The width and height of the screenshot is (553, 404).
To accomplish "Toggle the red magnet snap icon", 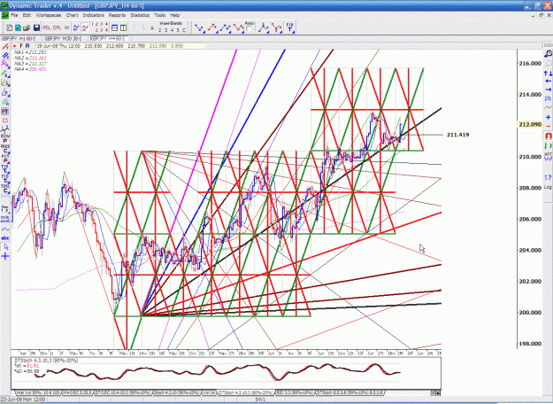I will (548, 136).
